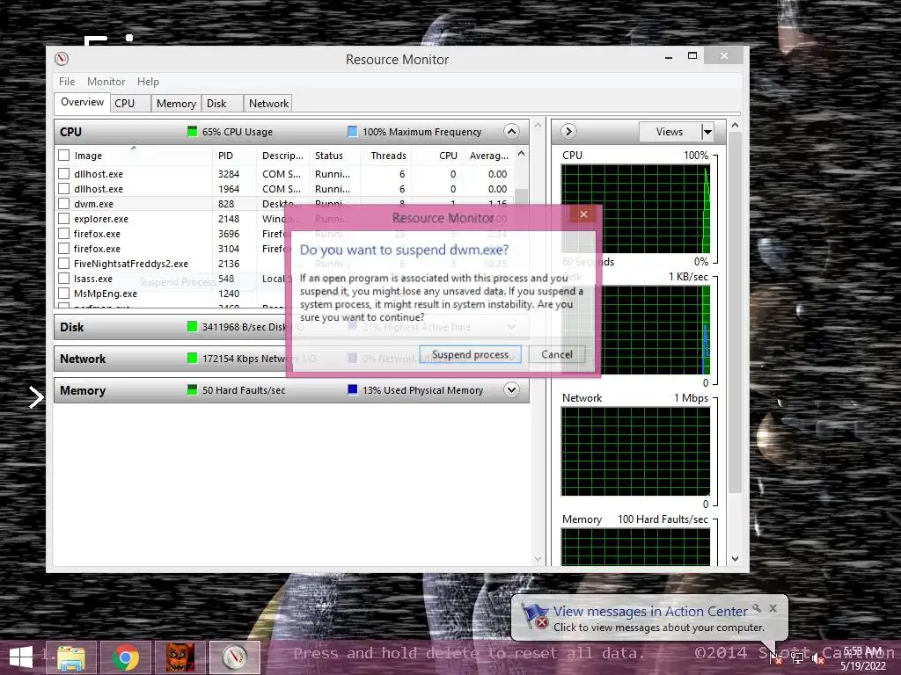901x675 pixels.
Task: Click graphs pane scrollbar down arrow
Action: tap(735, 558)
